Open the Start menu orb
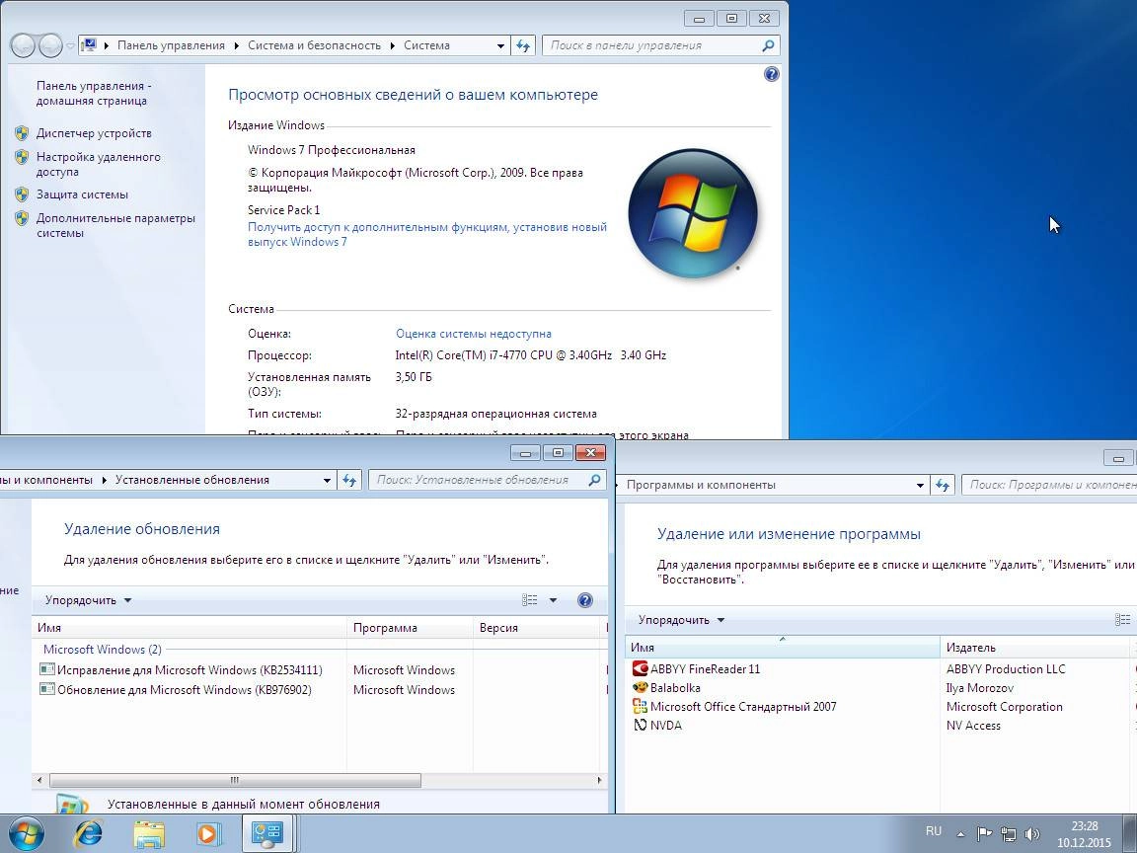 click(26, 833)
